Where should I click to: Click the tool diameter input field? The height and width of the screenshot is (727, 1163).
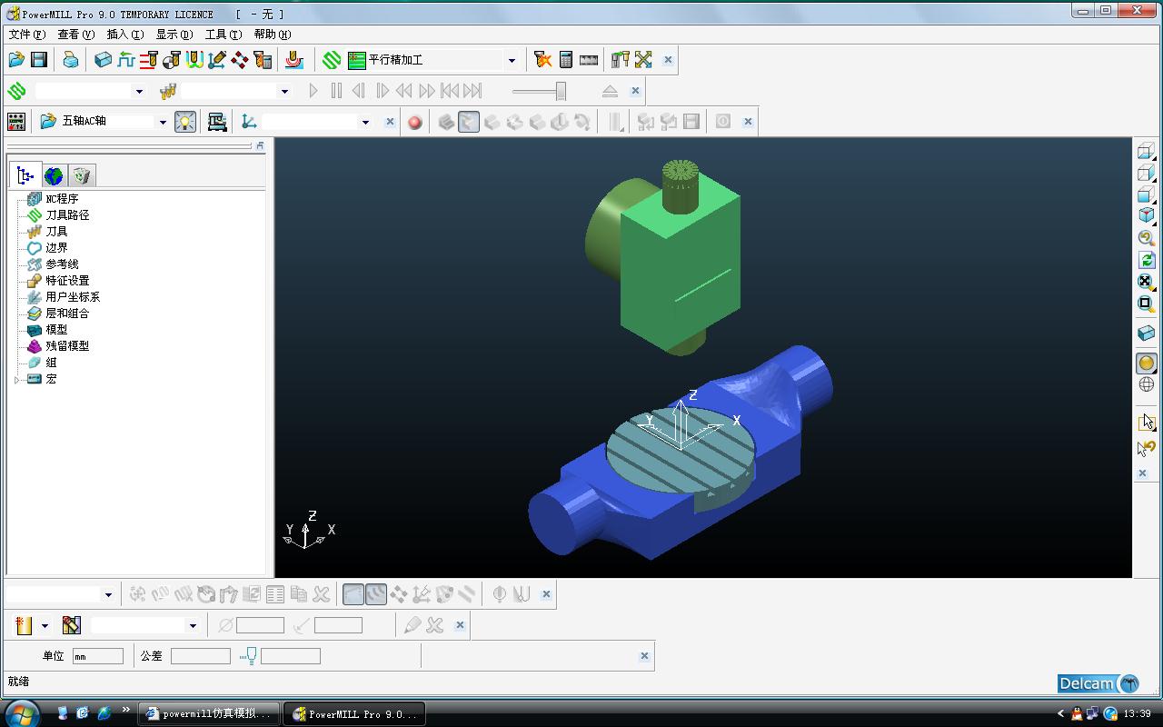pos(260,625)
